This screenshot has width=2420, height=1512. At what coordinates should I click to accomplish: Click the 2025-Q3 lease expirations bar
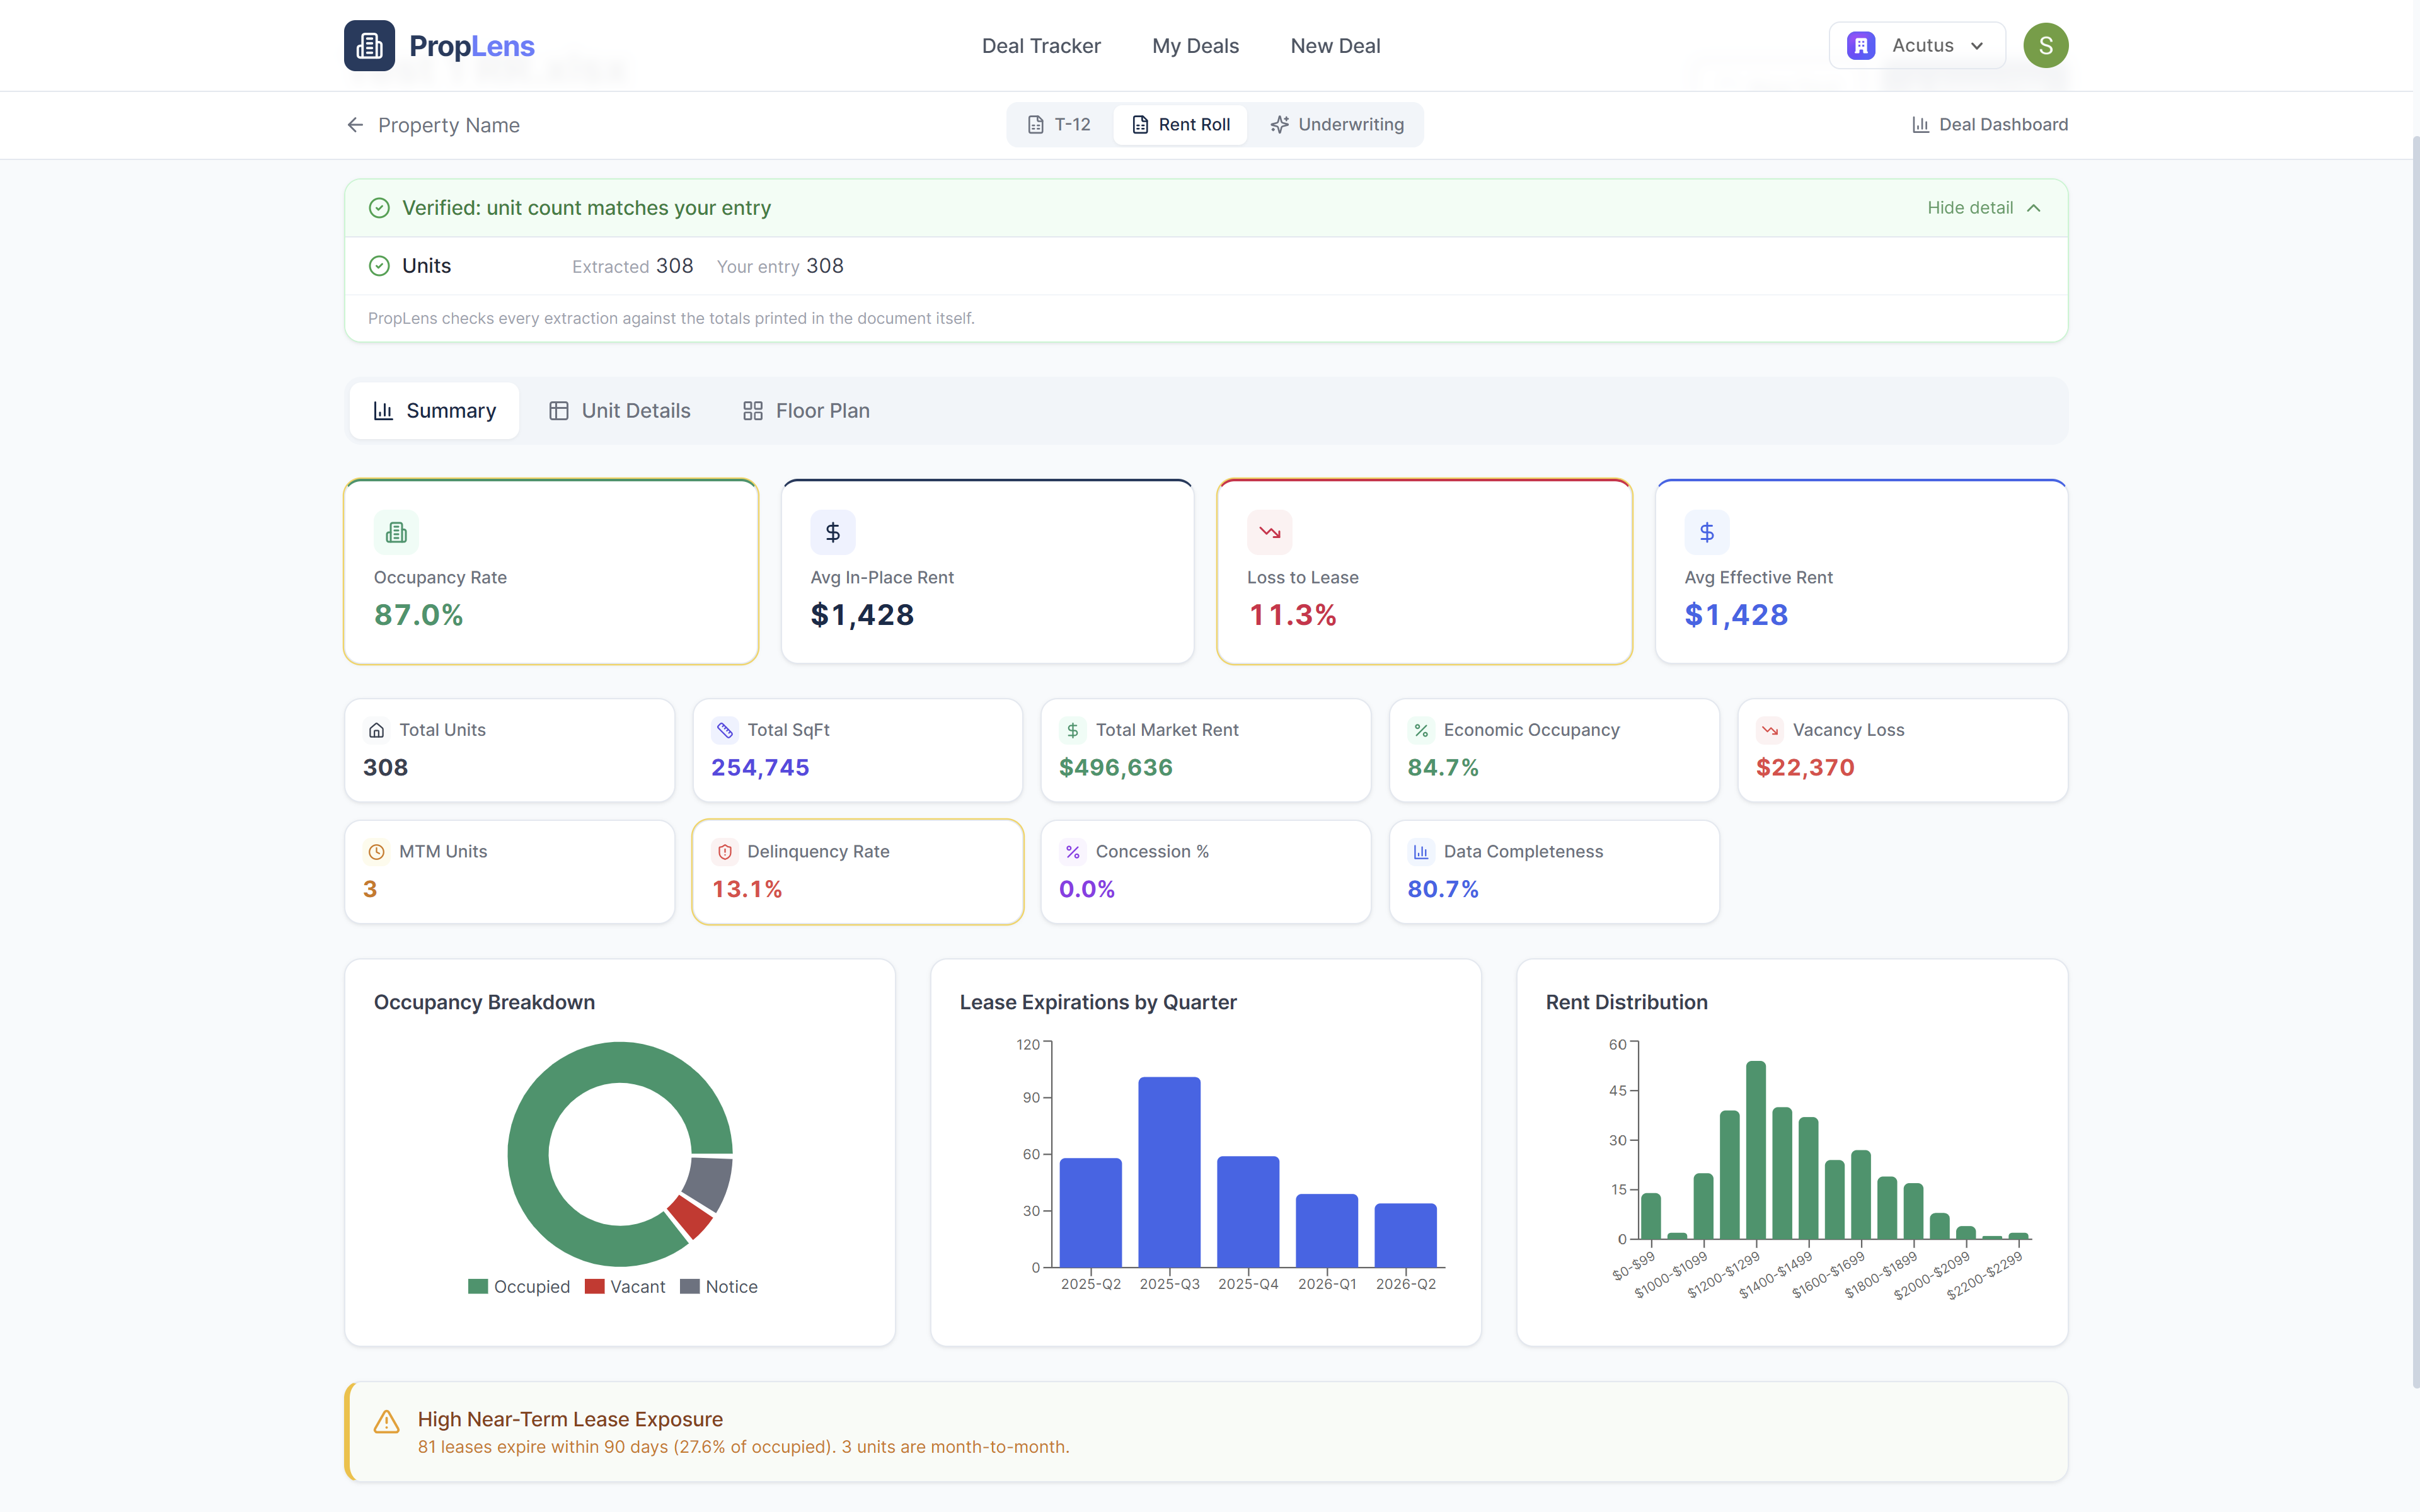[x=1169, y=1172]
